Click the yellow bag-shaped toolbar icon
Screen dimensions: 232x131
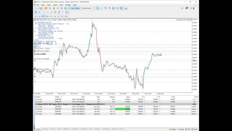[x=54, y=8]
